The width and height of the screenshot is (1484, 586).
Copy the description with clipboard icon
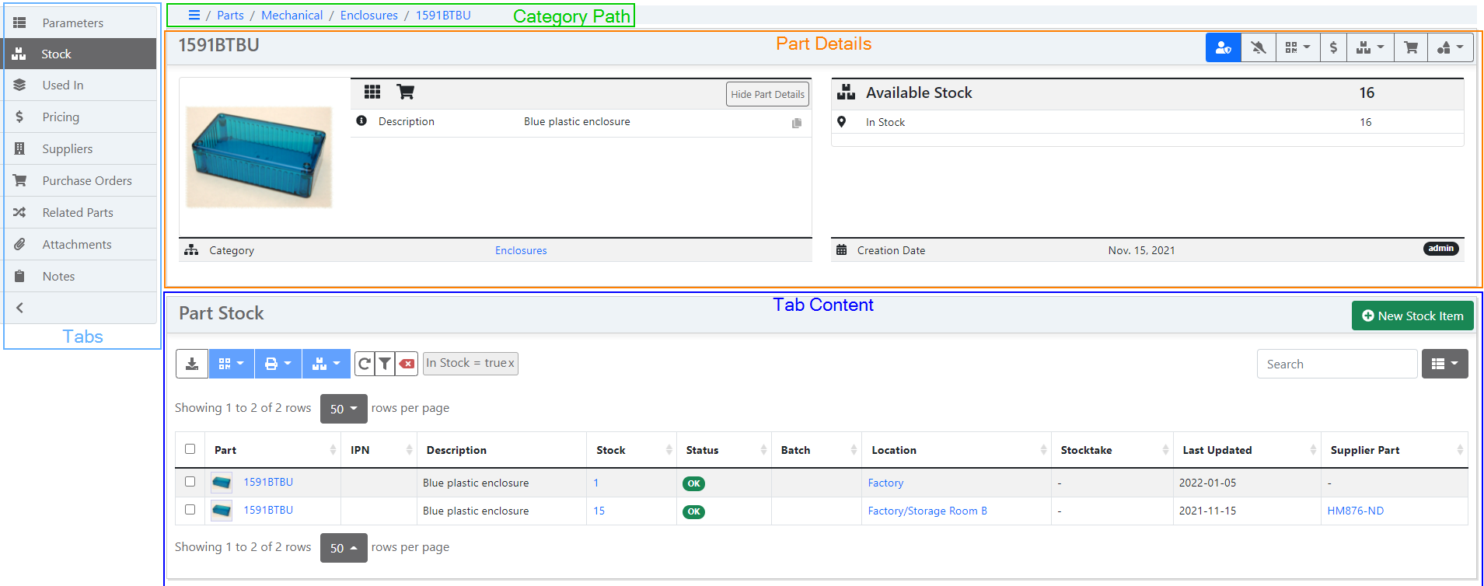[x=797, y=124]
